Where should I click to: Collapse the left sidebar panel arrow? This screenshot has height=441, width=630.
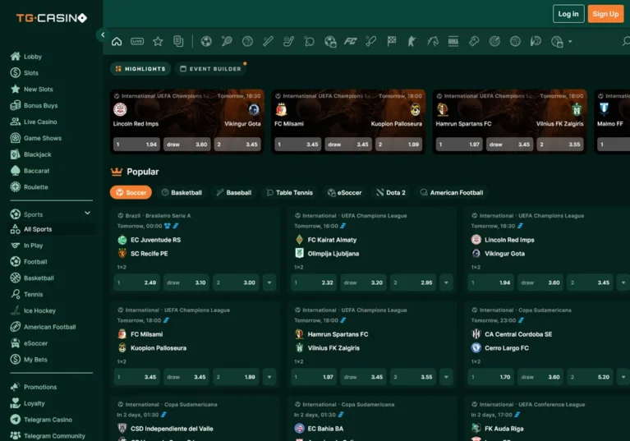tap(103, 34)
